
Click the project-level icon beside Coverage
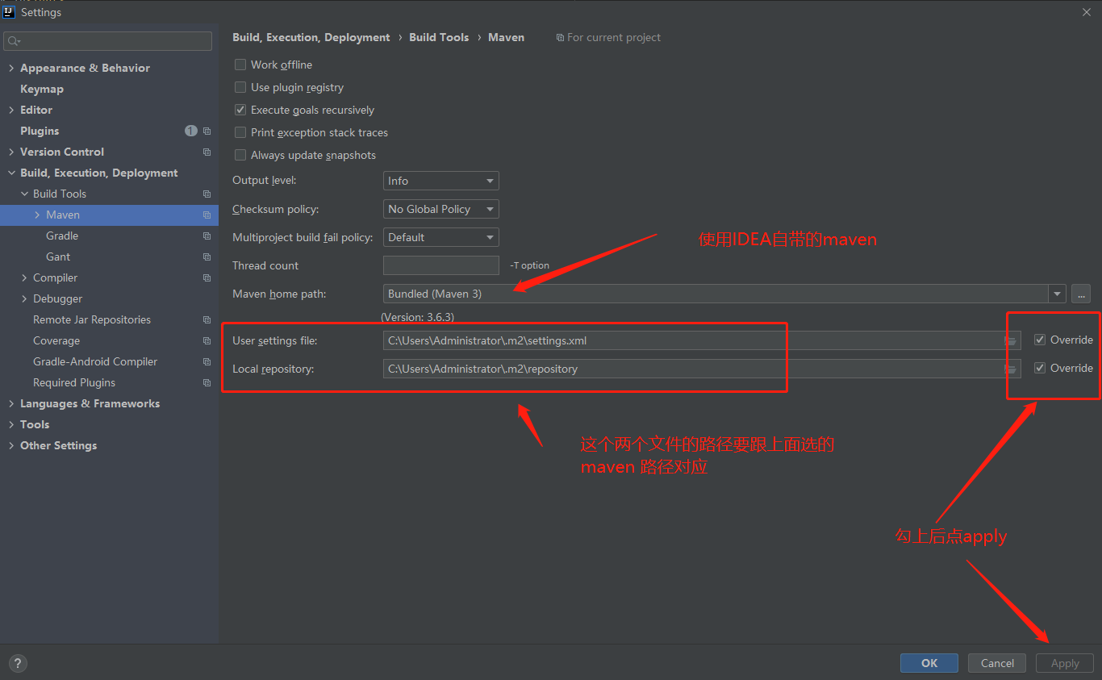pyautogui.click(x=207, y=340)
